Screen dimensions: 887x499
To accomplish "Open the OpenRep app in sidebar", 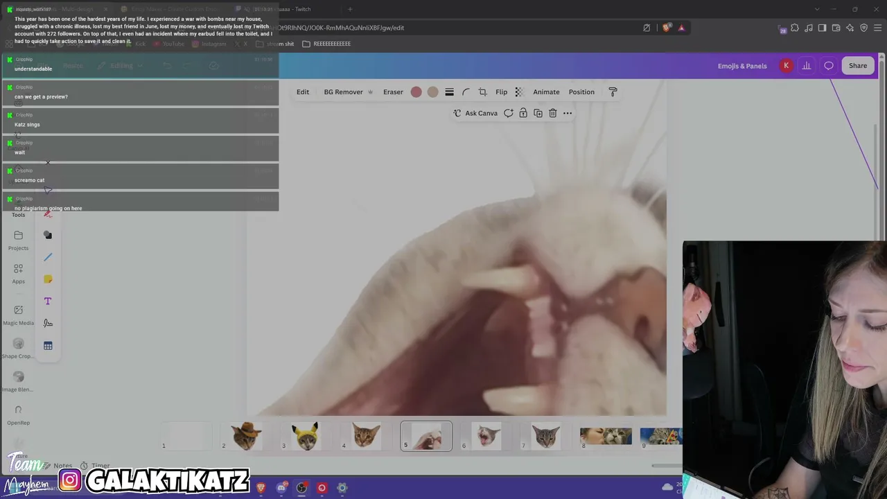I will pyautogui.click(x=18, y=414).
